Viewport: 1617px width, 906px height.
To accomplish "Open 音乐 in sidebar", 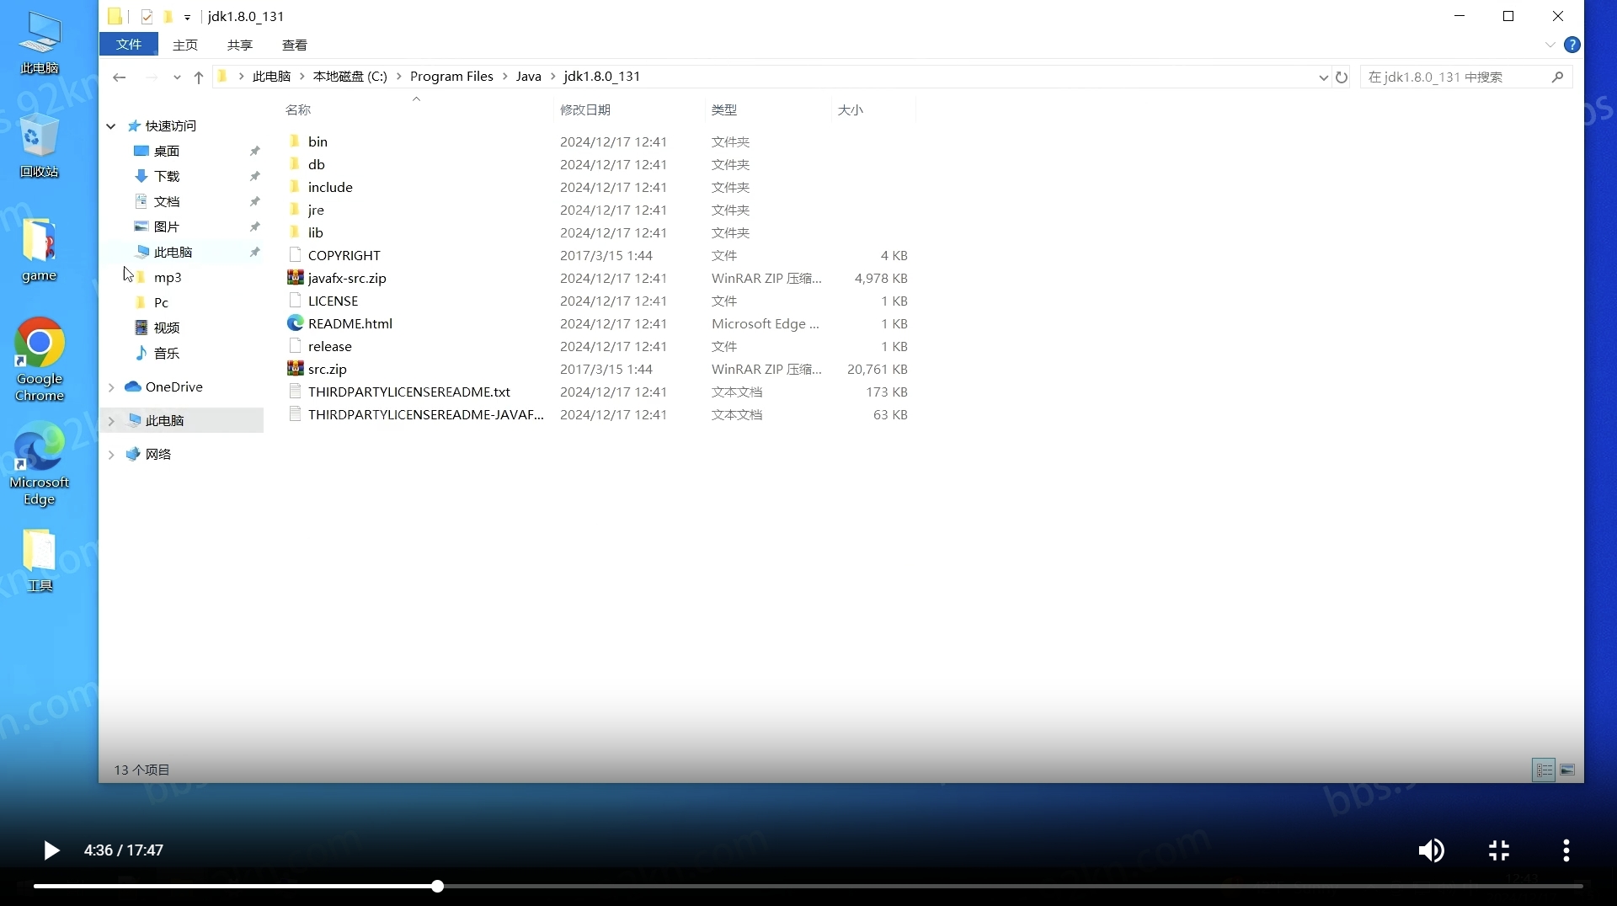I will [x=167, y=353].
